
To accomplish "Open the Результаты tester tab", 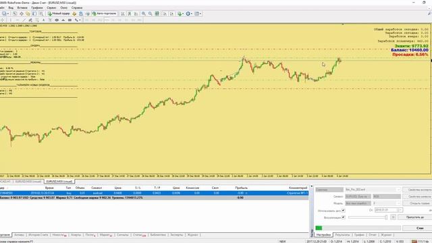I will point(342,235).
